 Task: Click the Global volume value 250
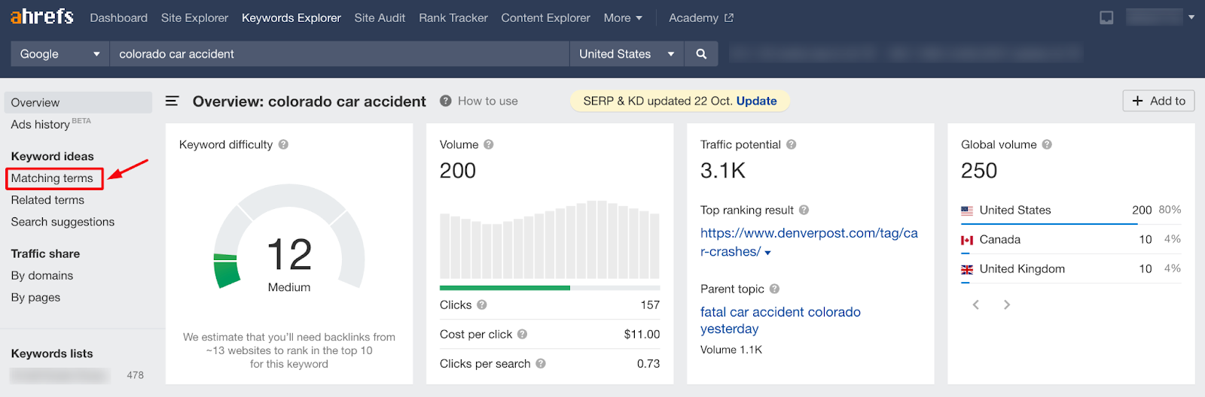(x=979, y=171)
